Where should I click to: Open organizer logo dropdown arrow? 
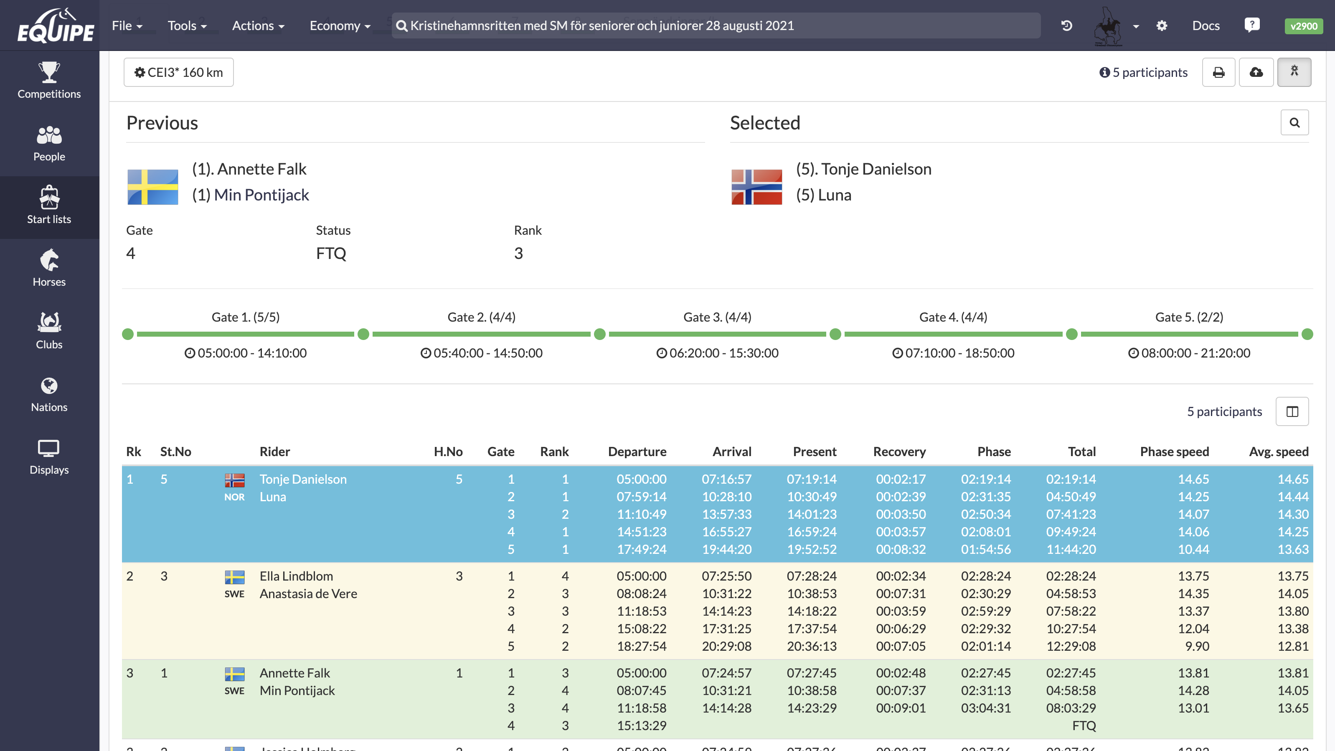[1136, 26]
